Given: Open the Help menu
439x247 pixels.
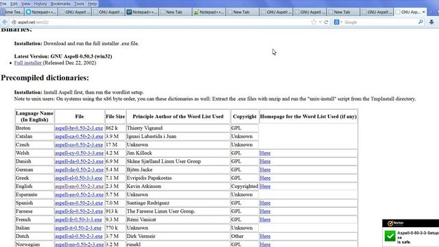Looking at the screenshot, I should (92, 4).
